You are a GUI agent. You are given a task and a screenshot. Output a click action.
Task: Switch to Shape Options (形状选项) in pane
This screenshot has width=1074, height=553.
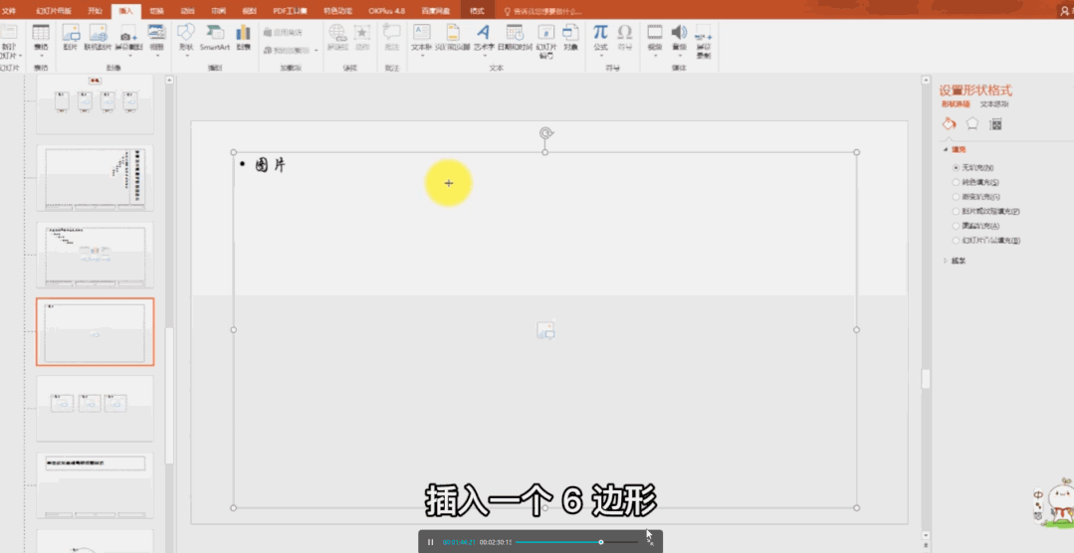pos(956,104)
